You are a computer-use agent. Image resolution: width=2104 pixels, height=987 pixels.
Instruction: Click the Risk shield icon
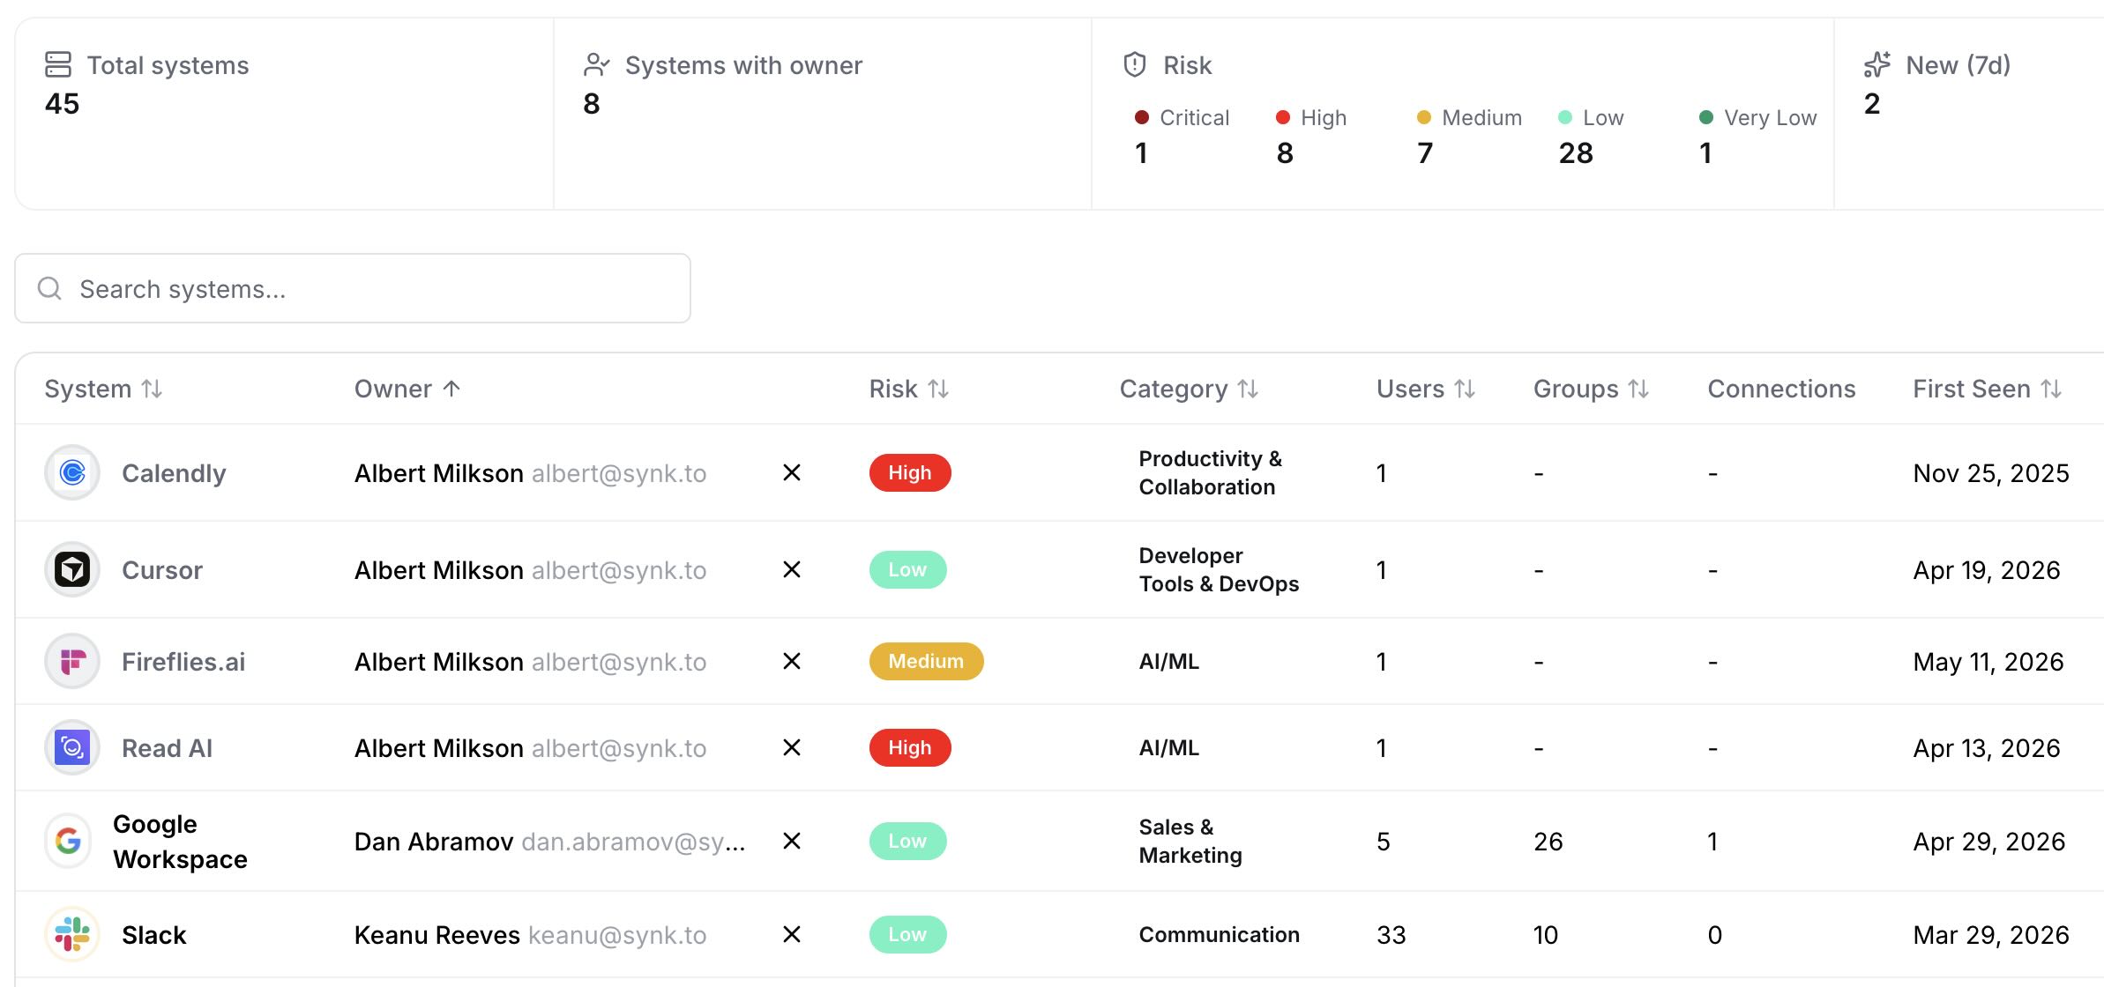tap(1135, 64)
